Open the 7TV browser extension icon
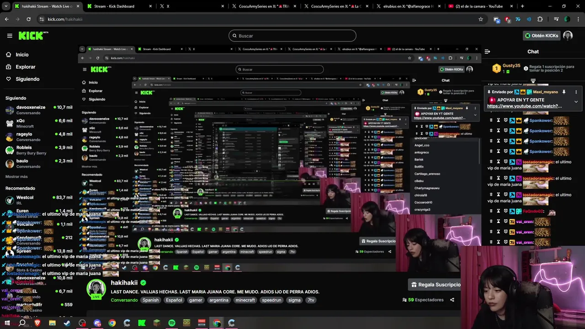585x329 pixels. 518,19
